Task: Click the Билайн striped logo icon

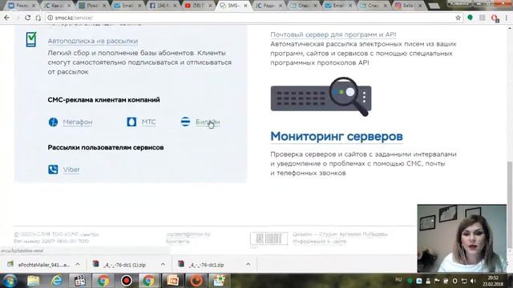Action: point(185,122)
